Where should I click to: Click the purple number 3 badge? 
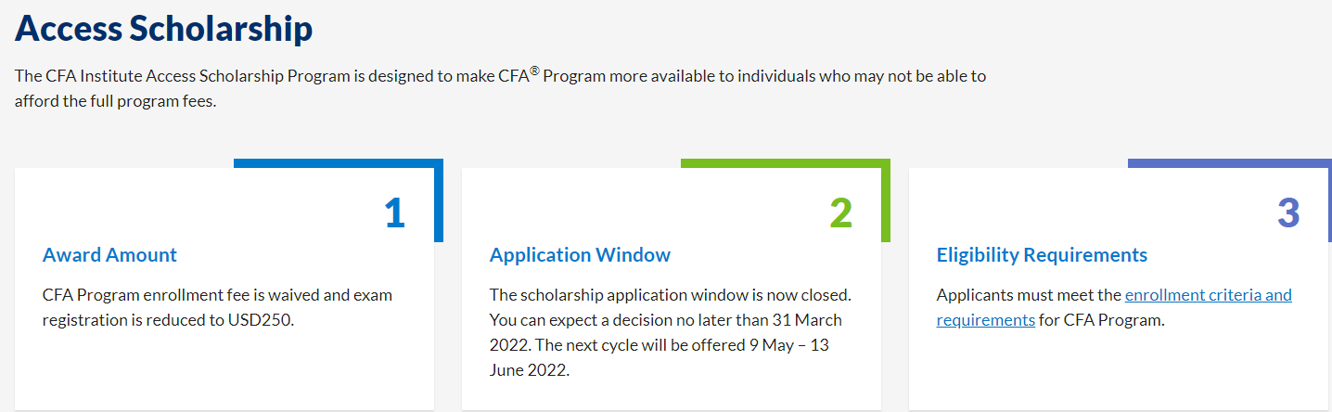coord(1288,212)
